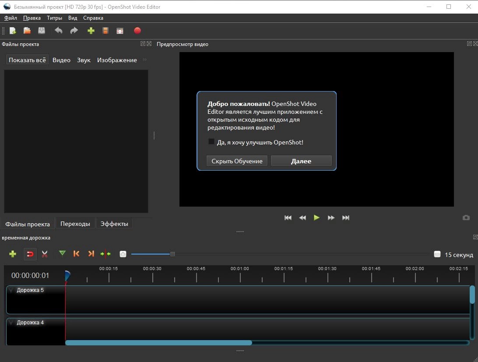The image size is (478, 362).
Task: Add a marker with the green triangle
Action: (62, 253)
